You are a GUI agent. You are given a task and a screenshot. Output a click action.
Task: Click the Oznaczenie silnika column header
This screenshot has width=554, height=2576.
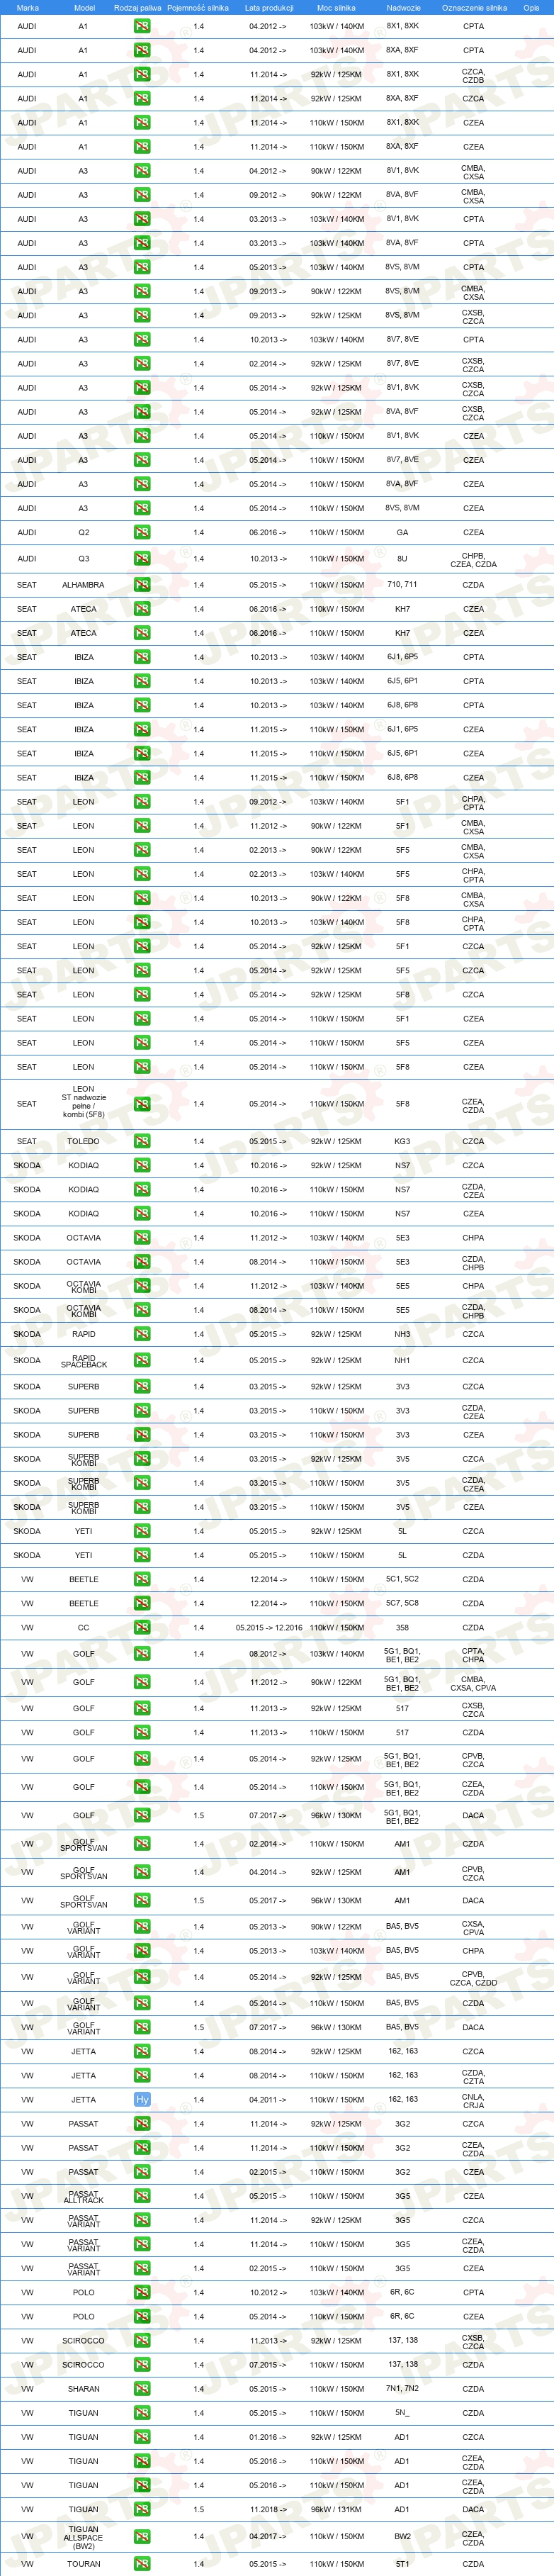click(x=474, y=7)
